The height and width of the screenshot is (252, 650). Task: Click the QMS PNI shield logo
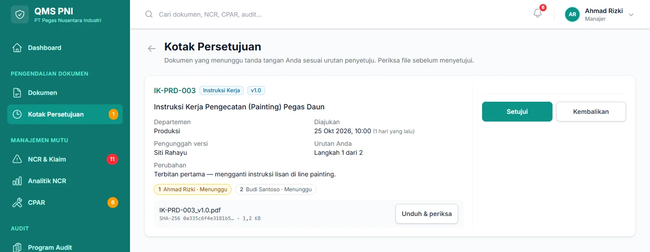point(20,14)
